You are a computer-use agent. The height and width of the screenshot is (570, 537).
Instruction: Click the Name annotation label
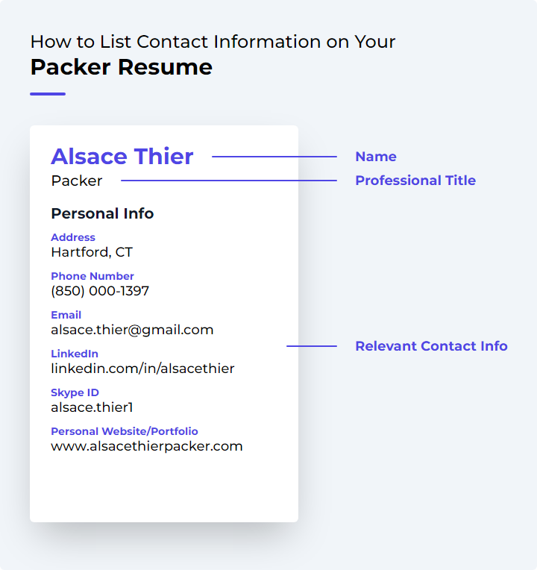click(x=376, y=157)
